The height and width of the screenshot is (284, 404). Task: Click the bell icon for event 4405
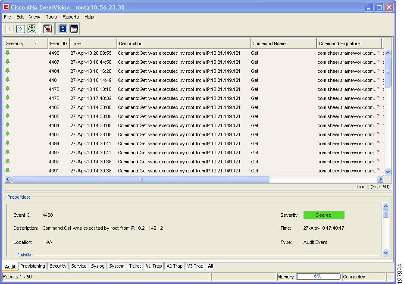click(x=8, y=116)
